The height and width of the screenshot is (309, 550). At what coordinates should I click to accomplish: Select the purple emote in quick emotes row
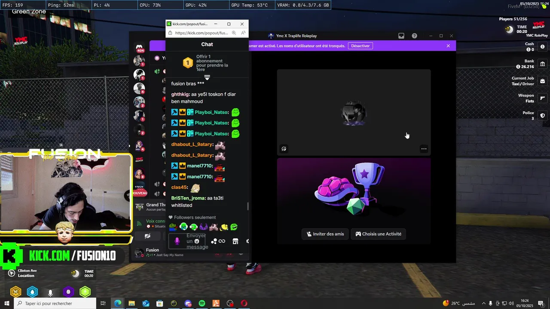(204, 227)
